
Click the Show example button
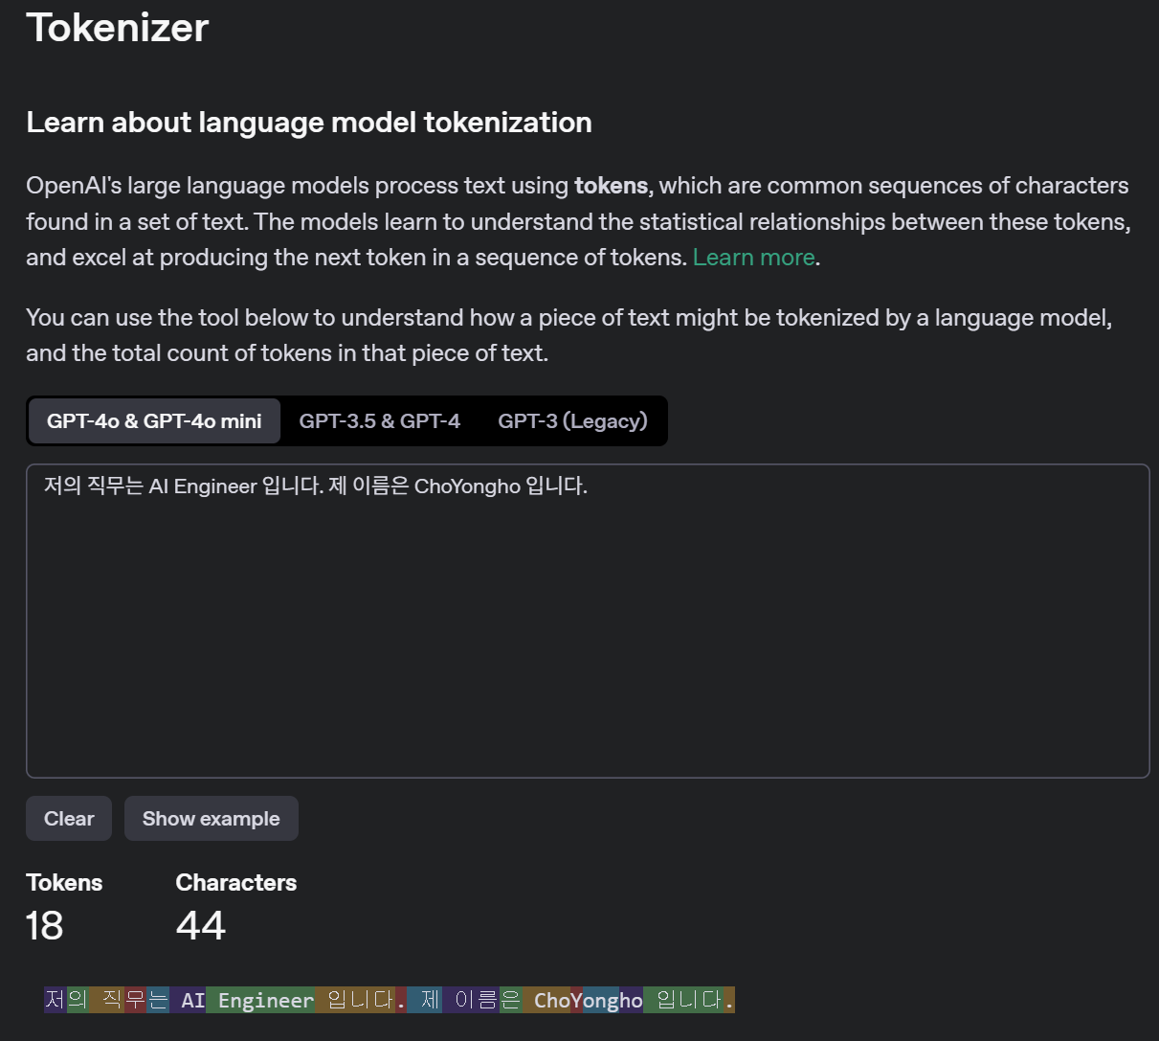pyautogui.click(x=211, y=819)
